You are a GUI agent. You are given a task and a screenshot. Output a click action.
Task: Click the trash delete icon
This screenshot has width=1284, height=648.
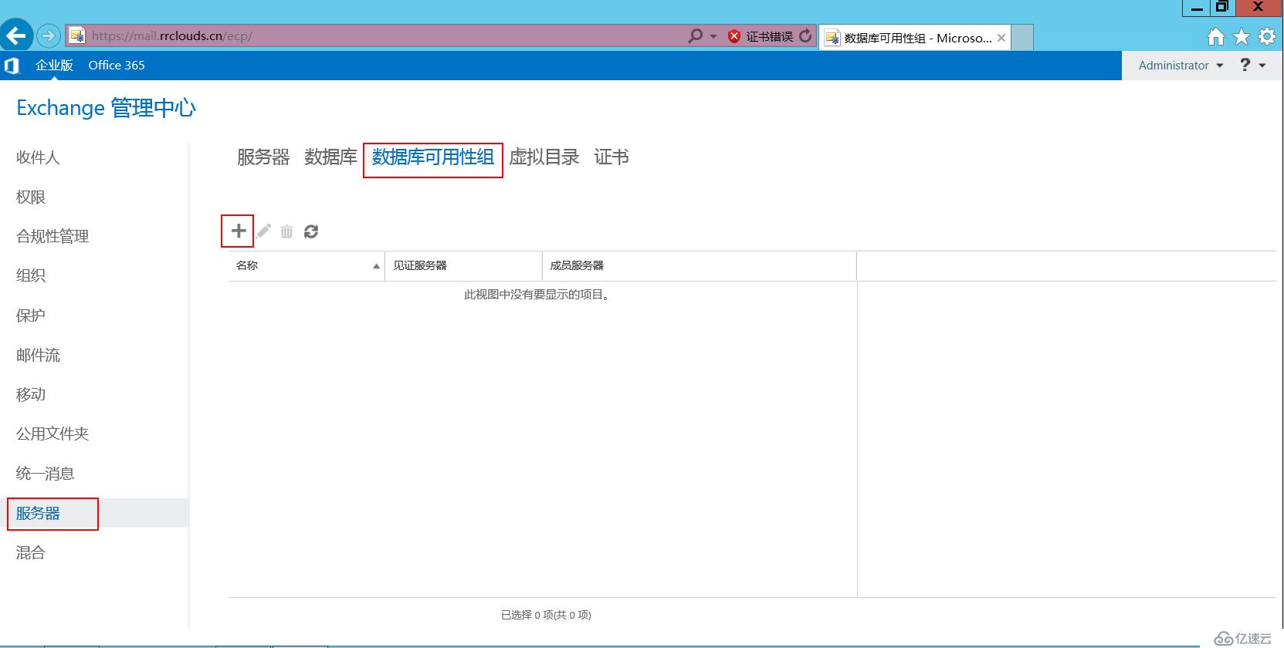[x=286, y=231]
